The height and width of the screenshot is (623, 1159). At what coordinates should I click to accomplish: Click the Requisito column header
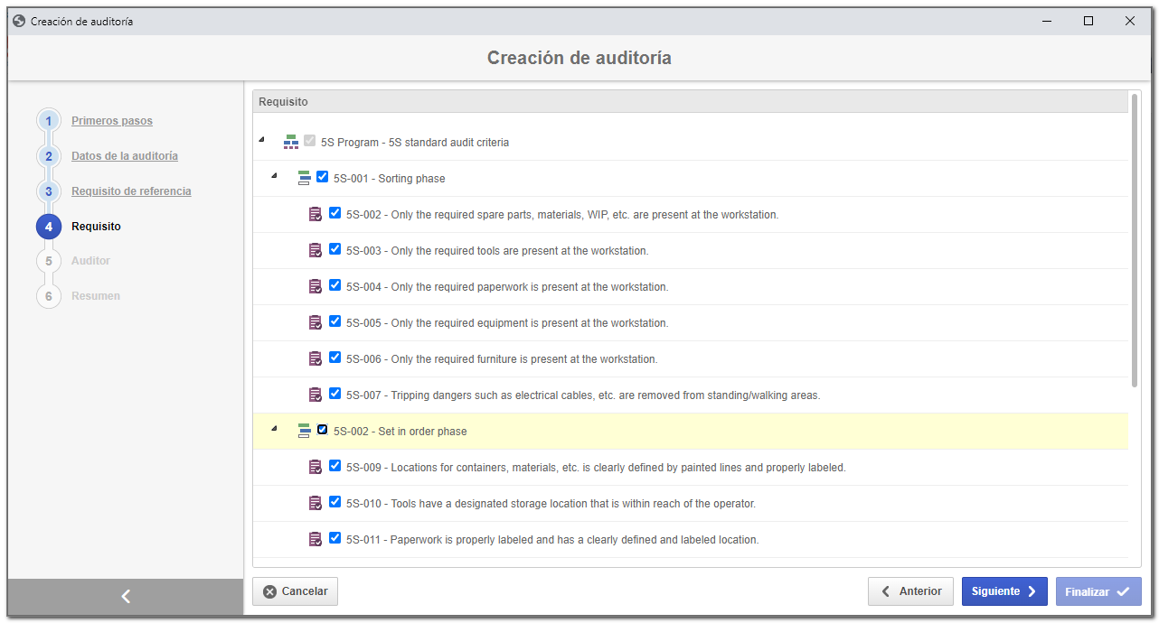tap(690, 102)
